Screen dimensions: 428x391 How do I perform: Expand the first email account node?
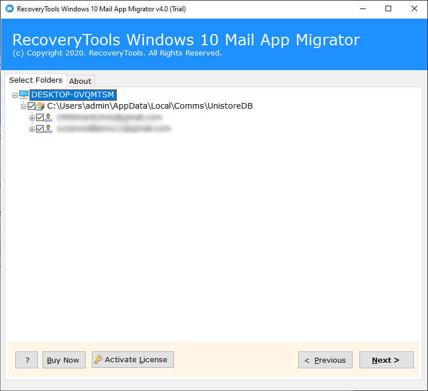tap(32, 118)
